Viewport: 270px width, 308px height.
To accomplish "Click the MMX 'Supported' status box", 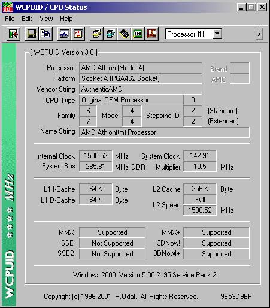I will (112, 232).
